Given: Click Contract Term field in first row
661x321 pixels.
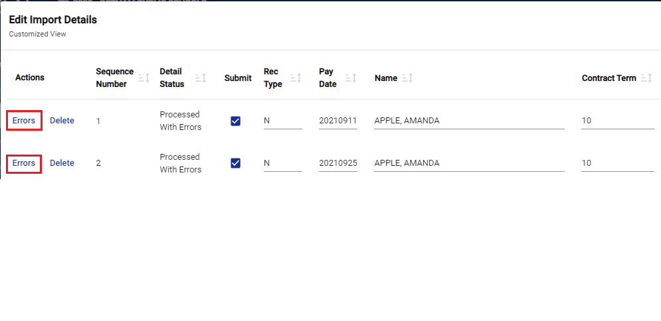Looking at the screenshot, I should [617, 121].
